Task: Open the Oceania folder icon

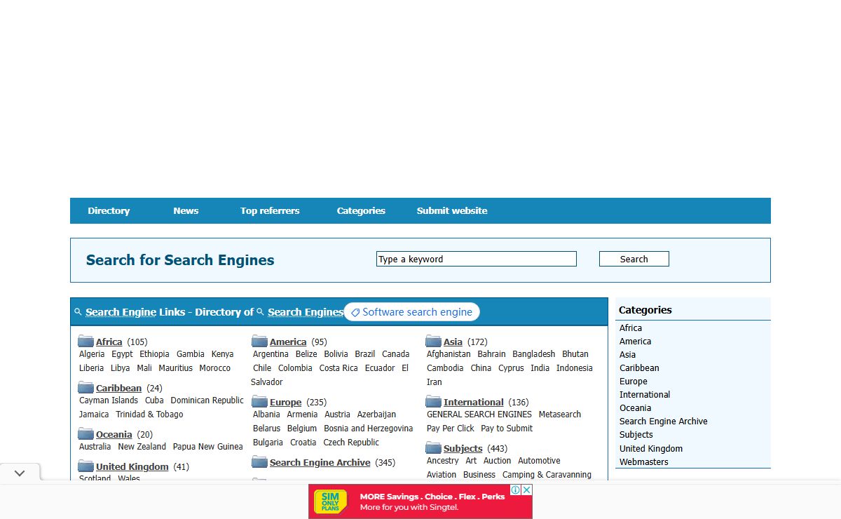Action: pyautogui.click(x=86, y=434)
